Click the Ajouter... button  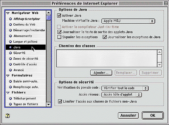tap(101, 73)
